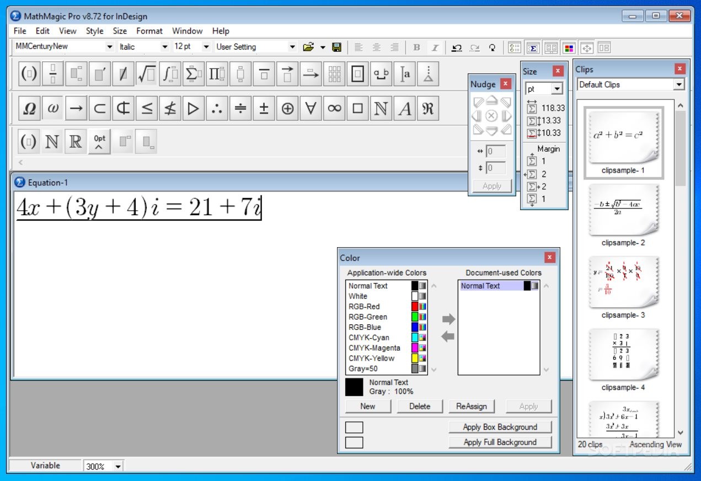Click Apply Full Background button
Screen dimensions: 701x481
pos(500,442)
